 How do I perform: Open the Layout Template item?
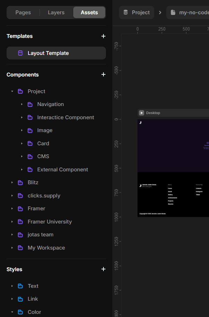point(56,53)
